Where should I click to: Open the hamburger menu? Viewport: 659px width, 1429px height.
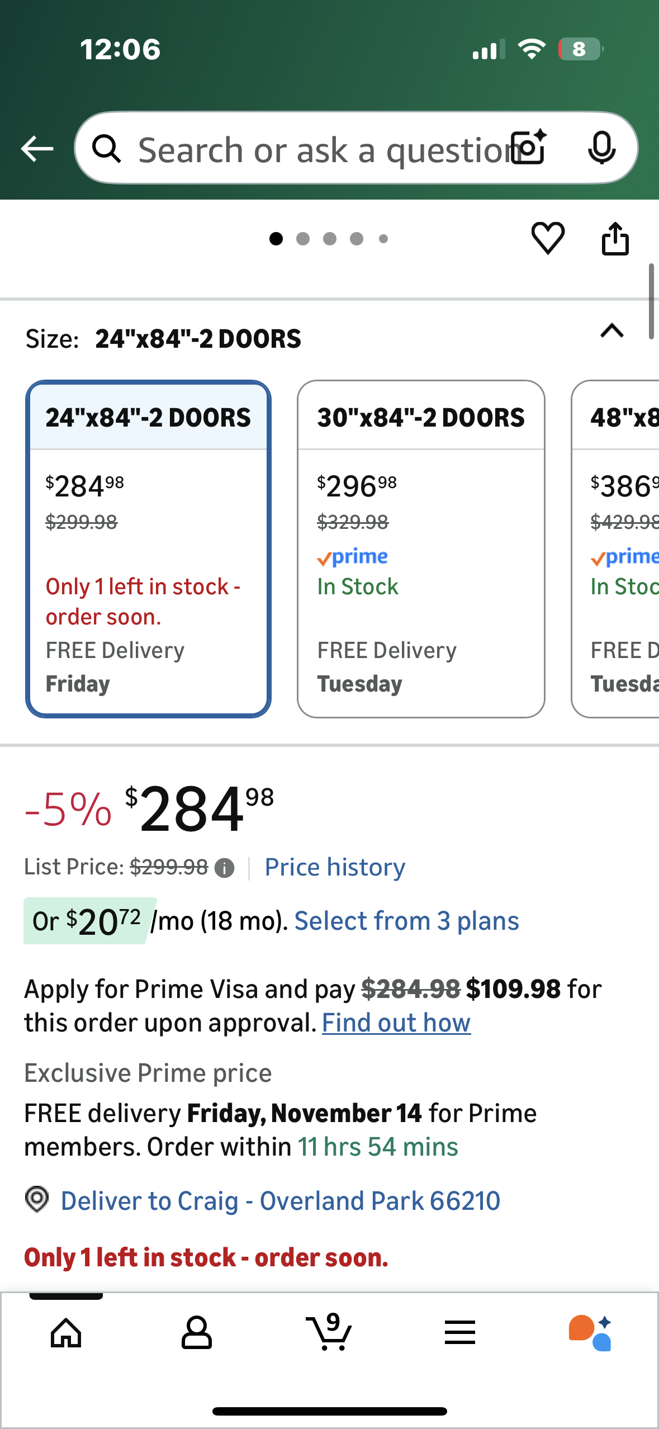click(460, 1333)
